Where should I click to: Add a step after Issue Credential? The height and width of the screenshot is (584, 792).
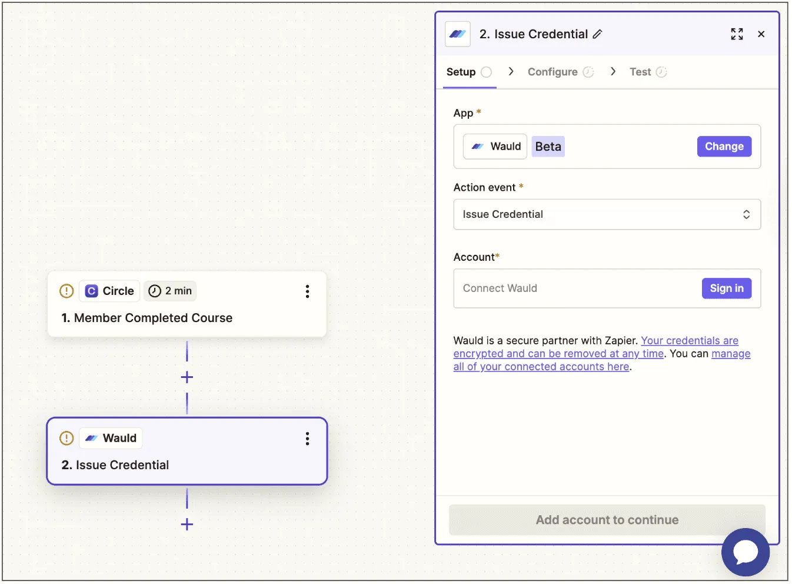187,524
